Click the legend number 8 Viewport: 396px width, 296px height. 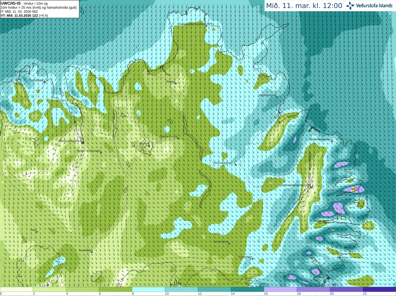pyautogui.click(x=133, y=294)
